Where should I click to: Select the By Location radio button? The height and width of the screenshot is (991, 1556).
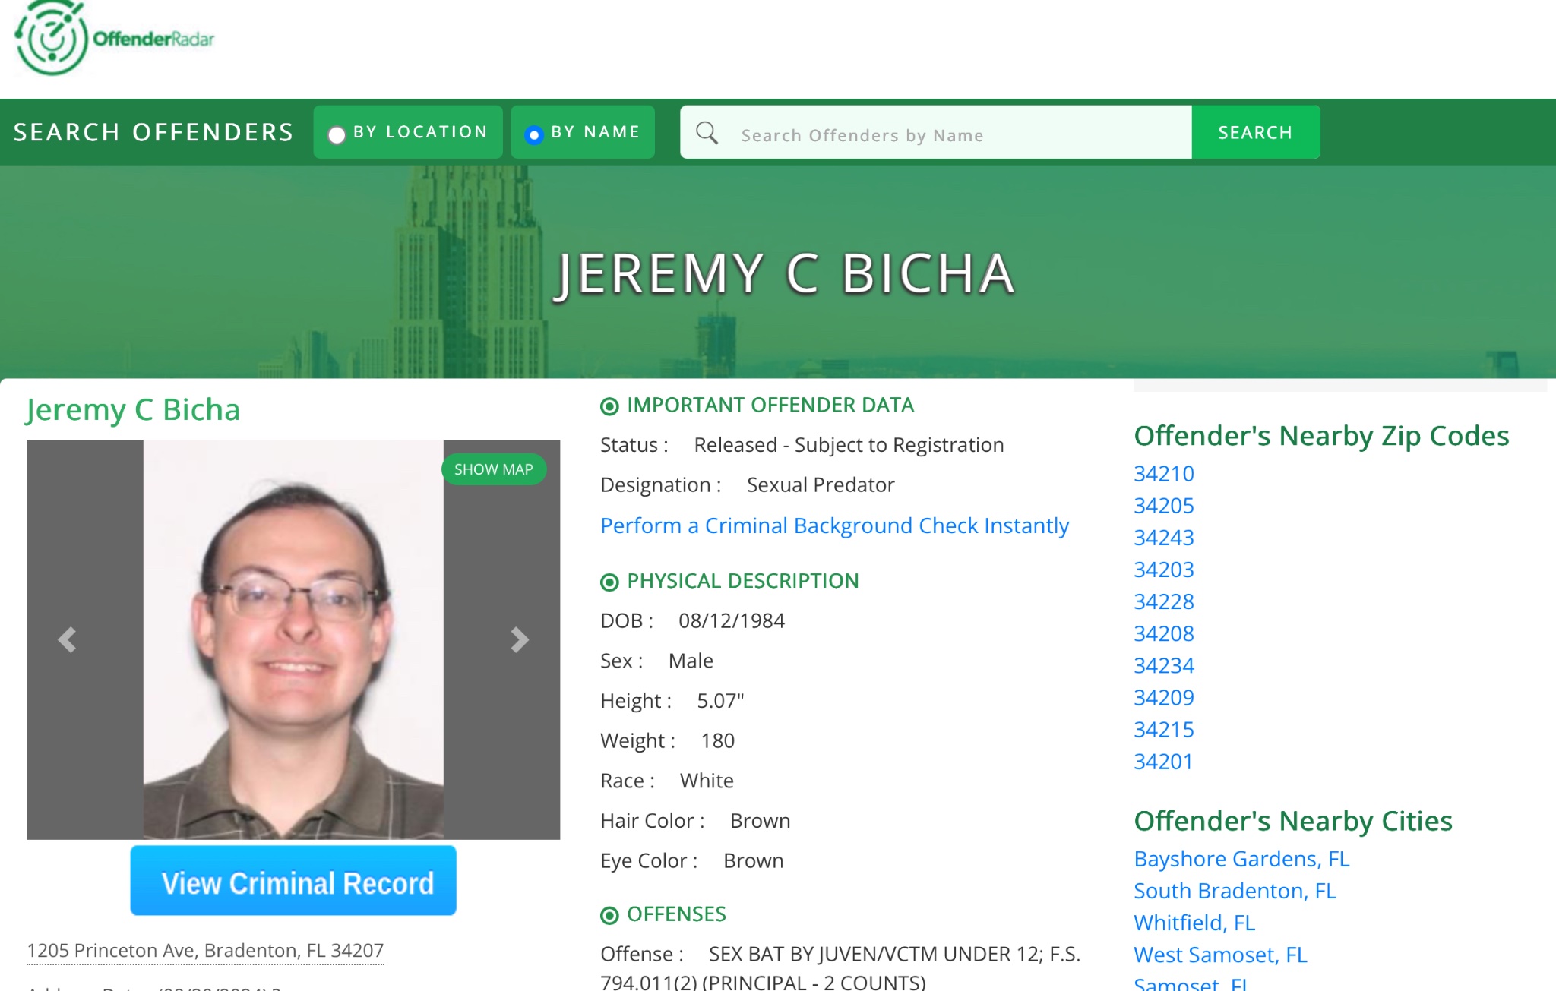pos(337,134)
